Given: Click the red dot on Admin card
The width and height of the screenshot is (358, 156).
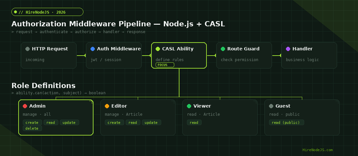Looking at the screenshot, I should click(x=25, y=106).
